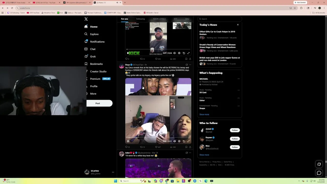Bookmark the post with 60K views
Viewport: 327px width, 184px height.
186,59
